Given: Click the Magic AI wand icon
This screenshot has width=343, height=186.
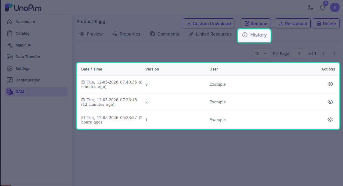Looking at the screenshot, I should [9, 45].
